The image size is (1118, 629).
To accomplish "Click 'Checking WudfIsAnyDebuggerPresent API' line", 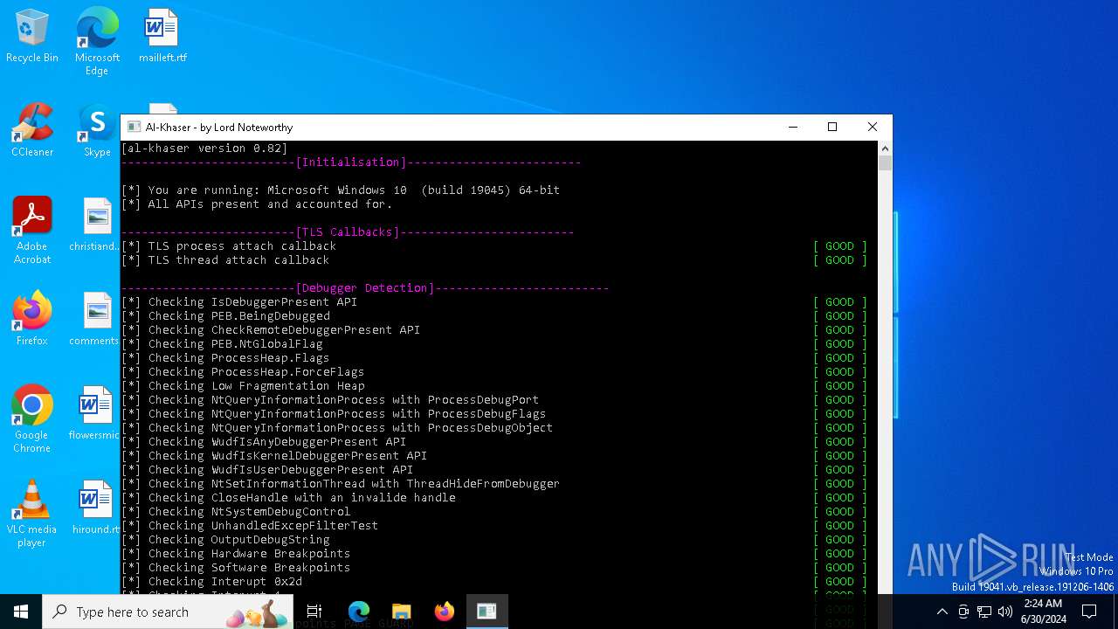I will point(264,442).
